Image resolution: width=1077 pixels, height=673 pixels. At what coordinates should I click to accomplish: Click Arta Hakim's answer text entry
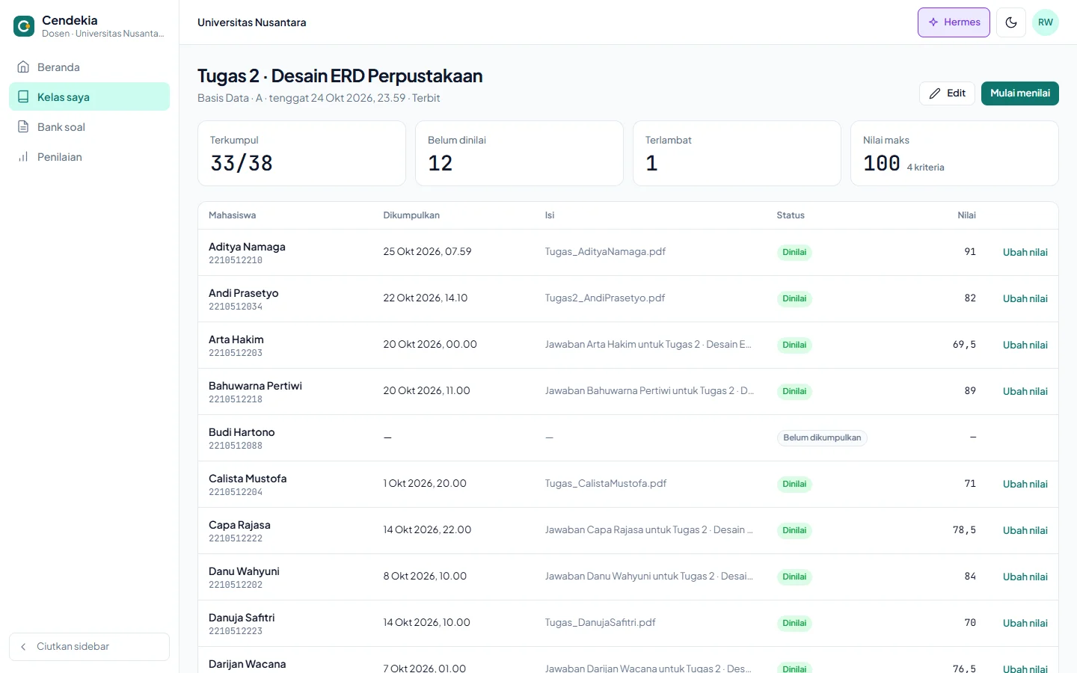[x=648, y=345]
